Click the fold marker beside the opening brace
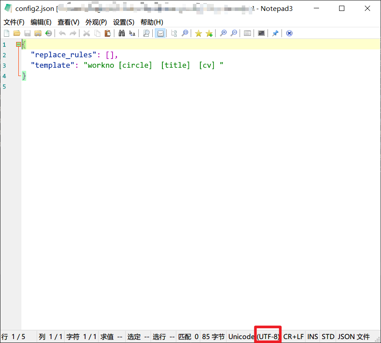This screenshot has height=343, width=381. pos(19,44)
